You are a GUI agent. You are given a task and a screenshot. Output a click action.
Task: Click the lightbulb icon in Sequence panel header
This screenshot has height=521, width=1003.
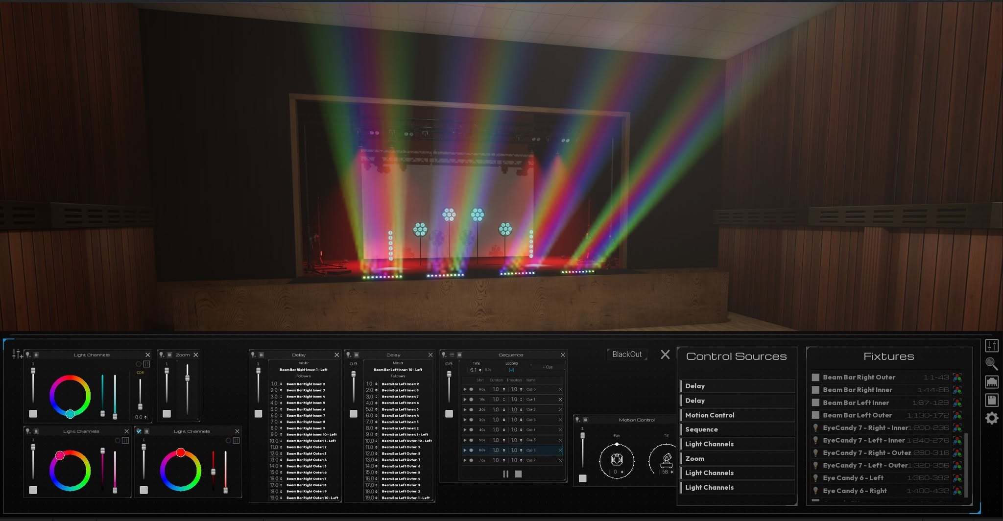[444, 355]
